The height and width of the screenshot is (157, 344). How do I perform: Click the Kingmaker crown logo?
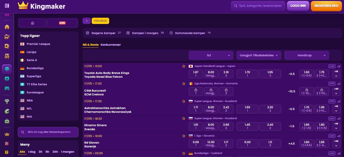click(23, 6)
